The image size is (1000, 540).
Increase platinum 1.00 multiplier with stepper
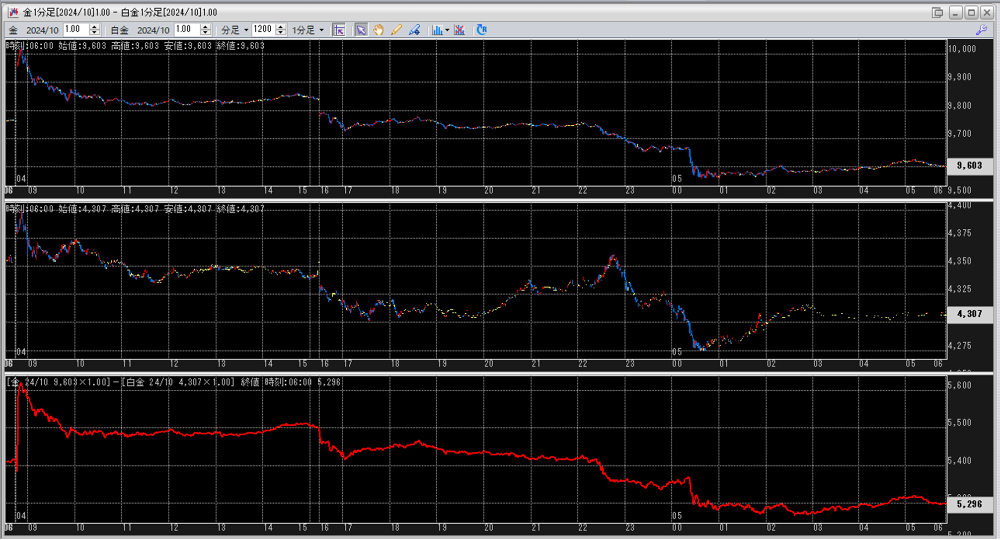[x=205, y=27]
